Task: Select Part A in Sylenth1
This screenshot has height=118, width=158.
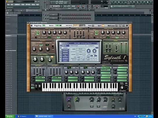Action: point(76,26)
